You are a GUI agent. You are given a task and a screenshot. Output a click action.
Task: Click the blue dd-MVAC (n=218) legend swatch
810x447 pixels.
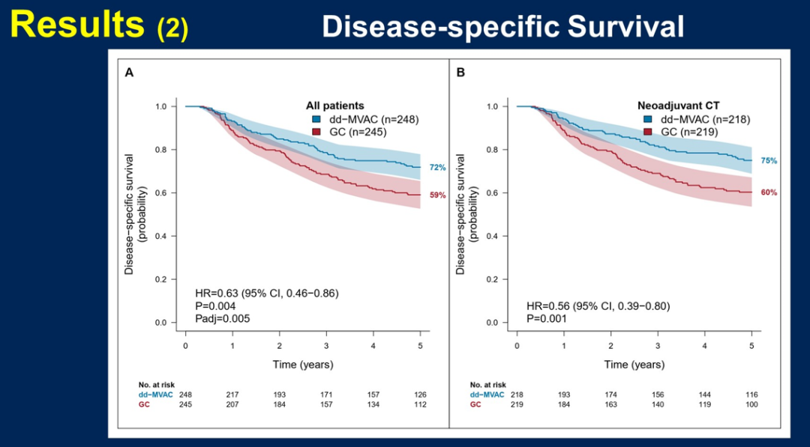point(647,120)
